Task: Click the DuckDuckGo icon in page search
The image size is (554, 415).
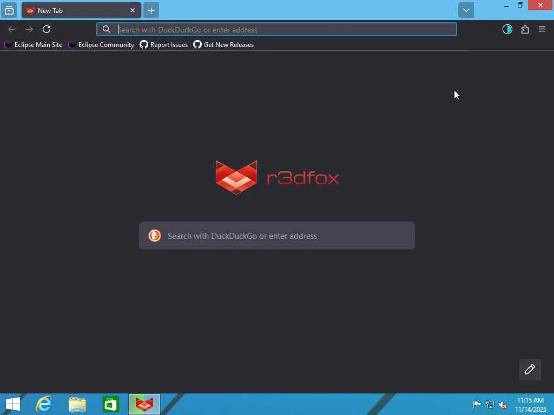Action: tap(155, 236)
